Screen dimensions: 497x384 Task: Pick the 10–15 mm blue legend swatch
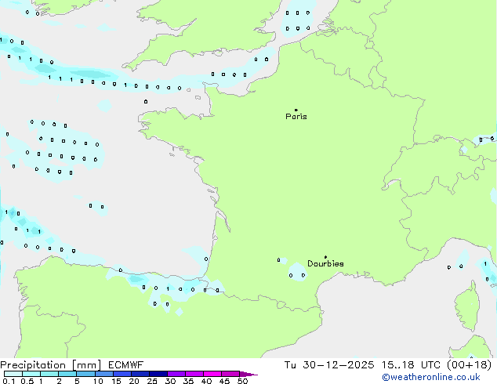tap(104, 374)
